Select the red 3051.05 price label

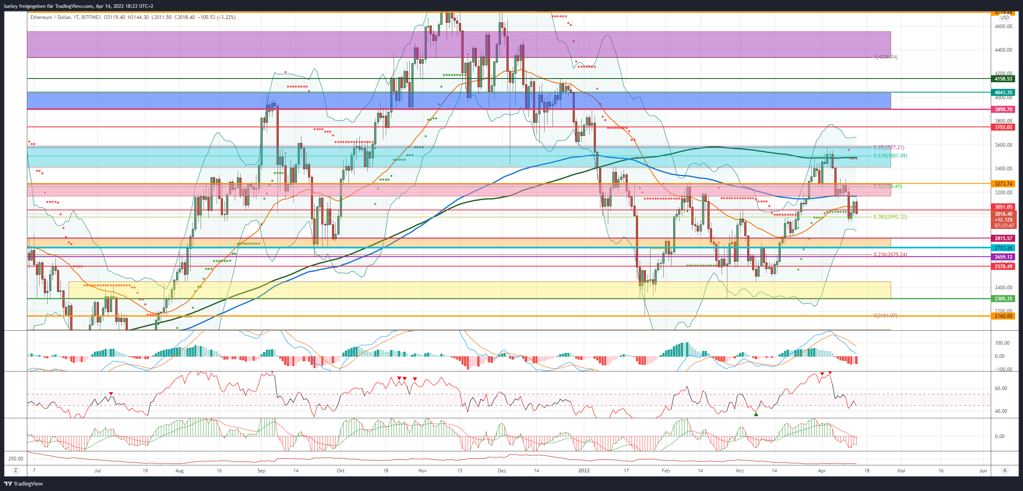tap(1003, 207)
